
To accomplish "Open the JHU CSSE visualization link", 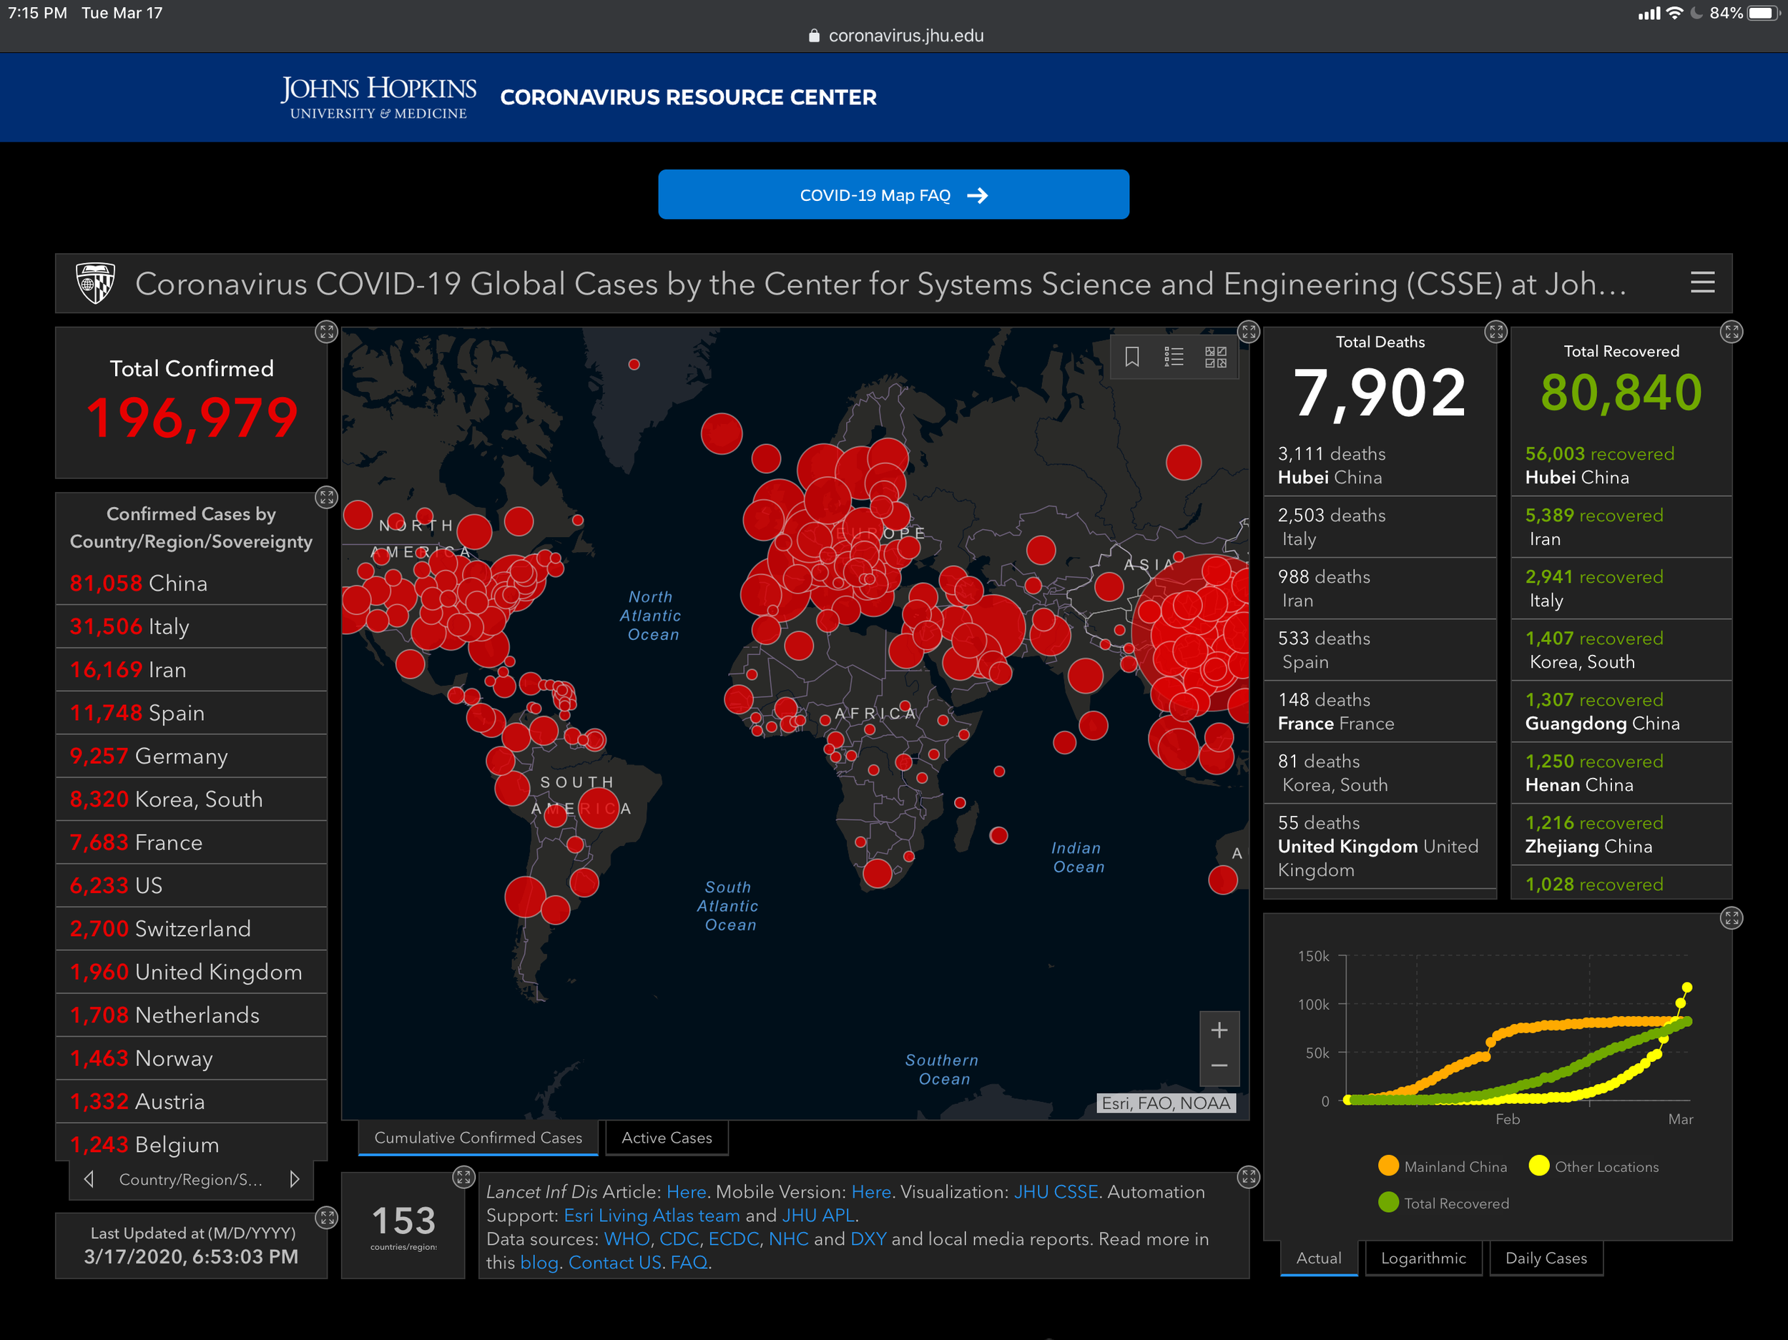I will coord(1056,1191).
